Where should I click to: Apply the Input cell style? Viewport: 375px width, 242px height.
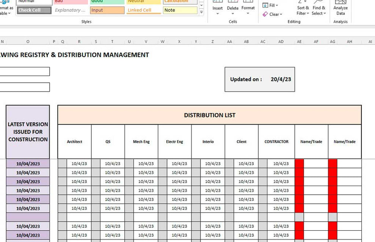tap(106, 10)
